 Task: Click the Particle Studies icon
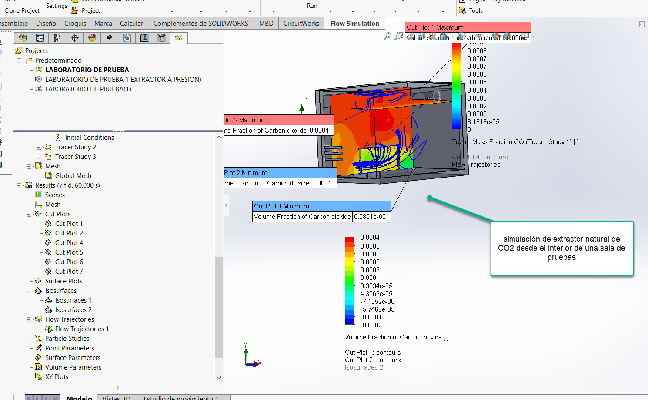(38, 339)
